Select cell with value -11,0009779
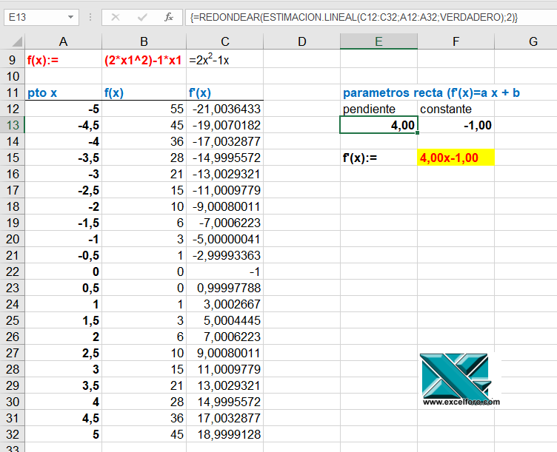Screen dimensions: 557x452 pyautogui.click(x=225, y=190)
